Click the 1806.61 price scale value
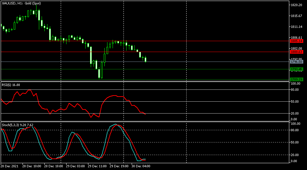 point(296,37)
